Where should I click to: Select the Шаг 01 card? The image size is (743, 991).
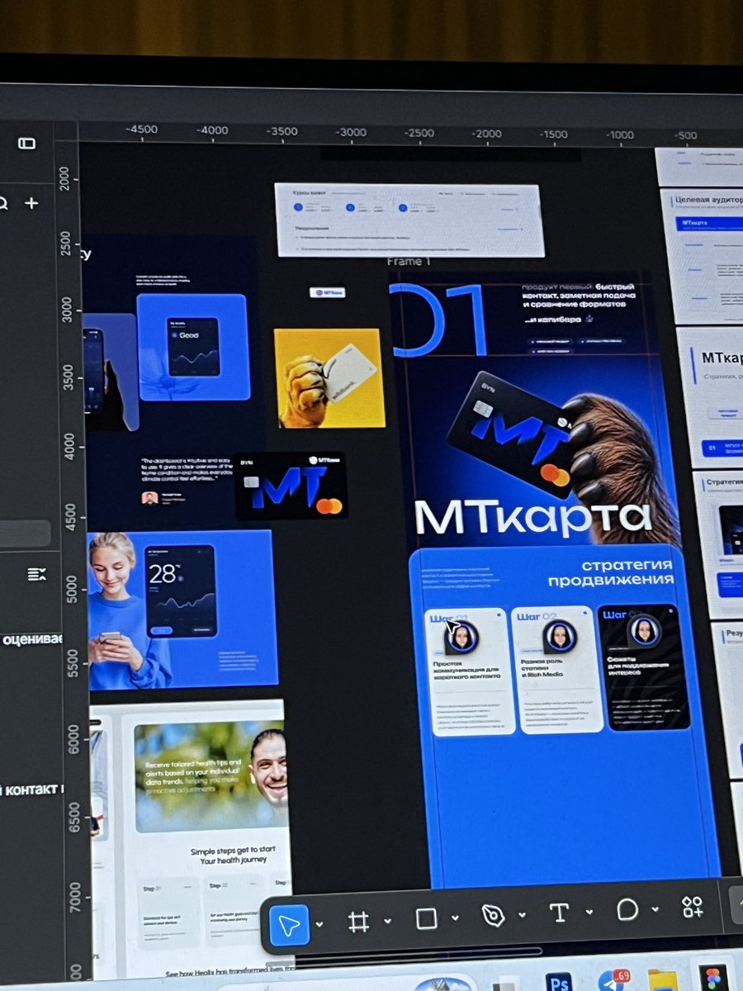(470, 672)
